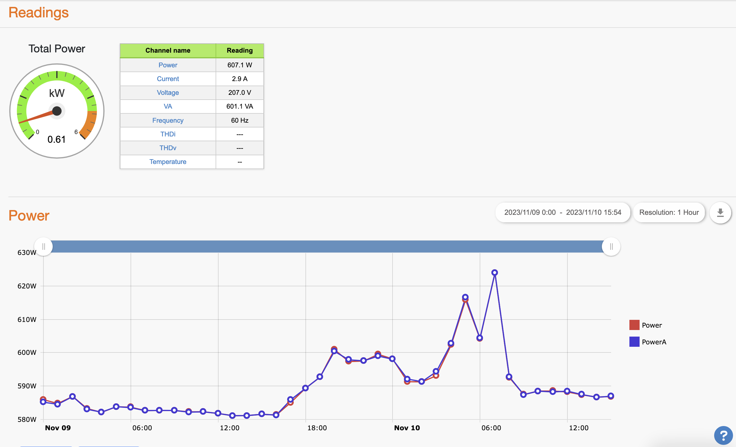Viewport: 736px width, 447px height.
Task: Select the Temperature channel link
Action: pos(168,162)
